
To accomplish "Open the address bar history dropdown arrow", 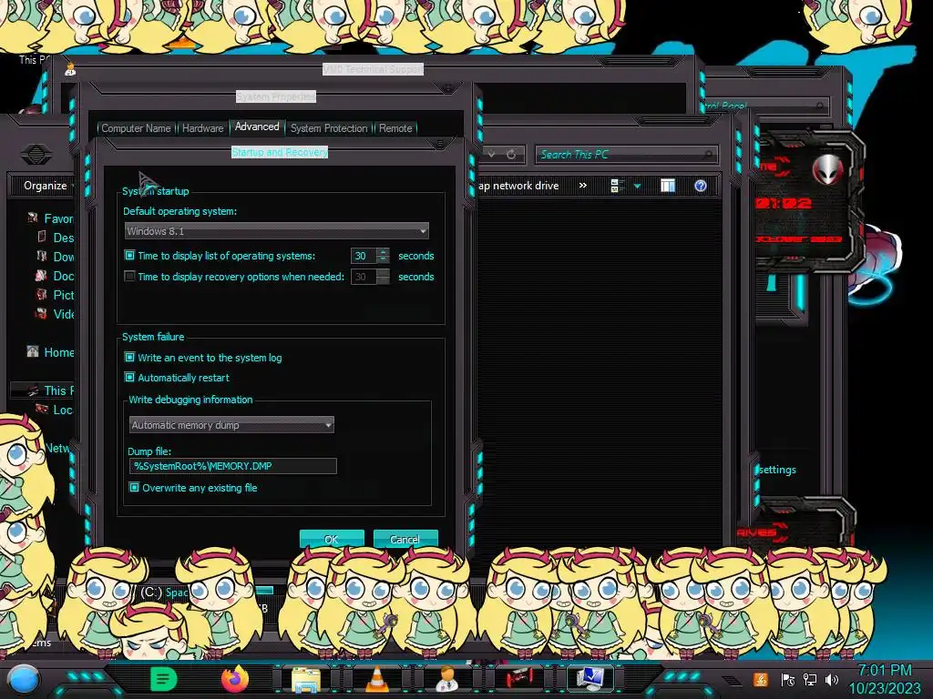I will [491, 154].
